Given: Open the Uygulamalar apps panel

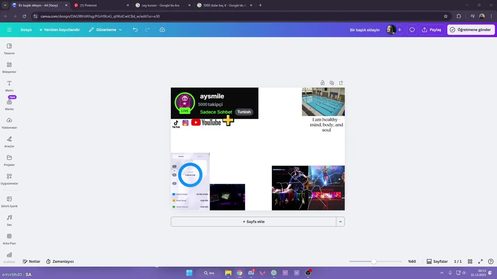Looking at the screenshot, I should tap(9, 179).
